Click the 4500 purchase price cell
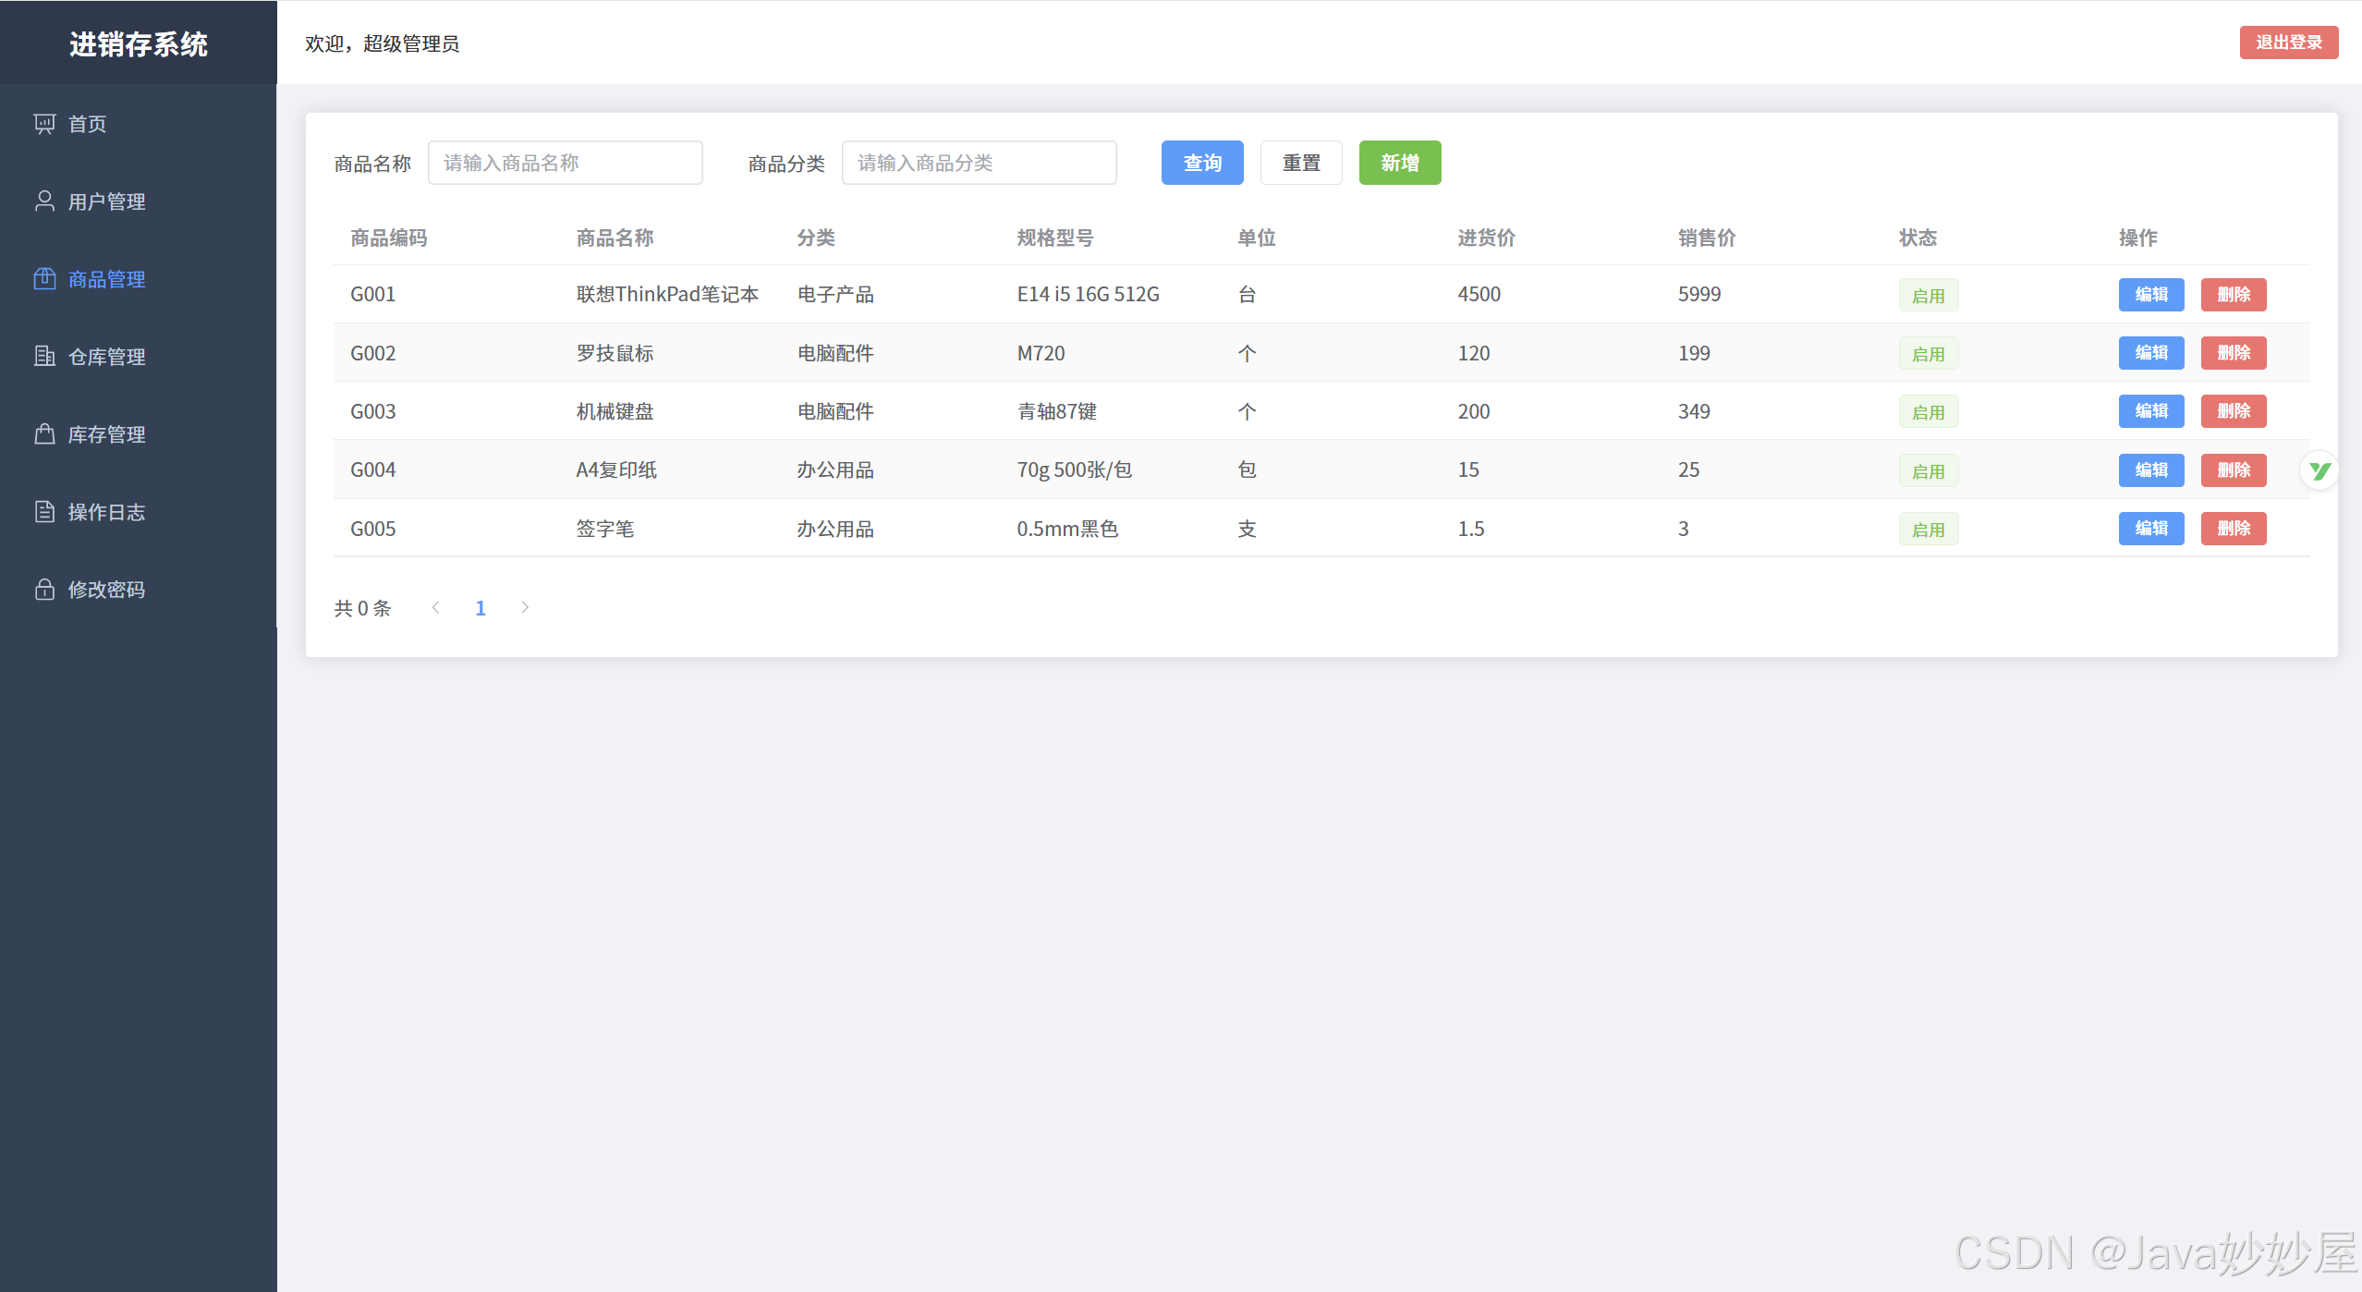 pyautogui.click(x=1479, y=295)
